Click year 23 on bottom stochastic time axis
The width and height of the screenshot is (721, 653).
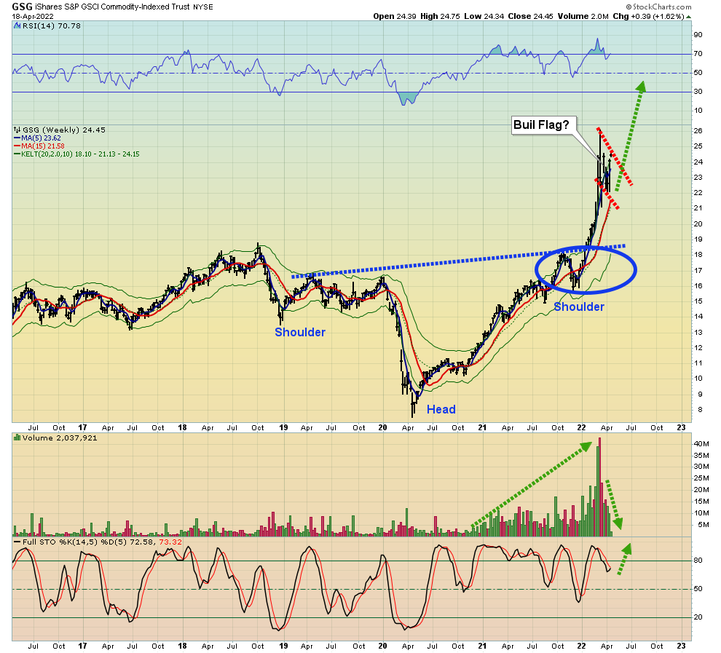(x=681, y=646)
